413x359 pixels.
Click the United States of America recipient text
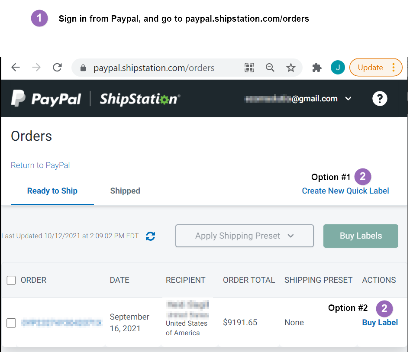click(187, 328)
